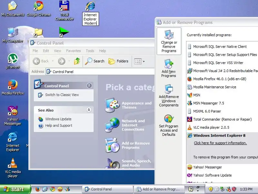Select the green arrow desktop shortcut
The image size is (258, 194).
pos(64,32)
